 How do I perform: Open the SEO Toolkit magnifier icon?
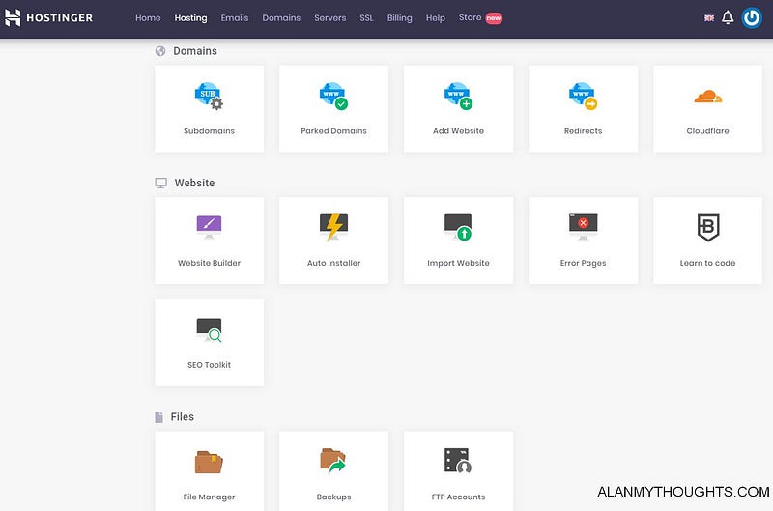209,329
